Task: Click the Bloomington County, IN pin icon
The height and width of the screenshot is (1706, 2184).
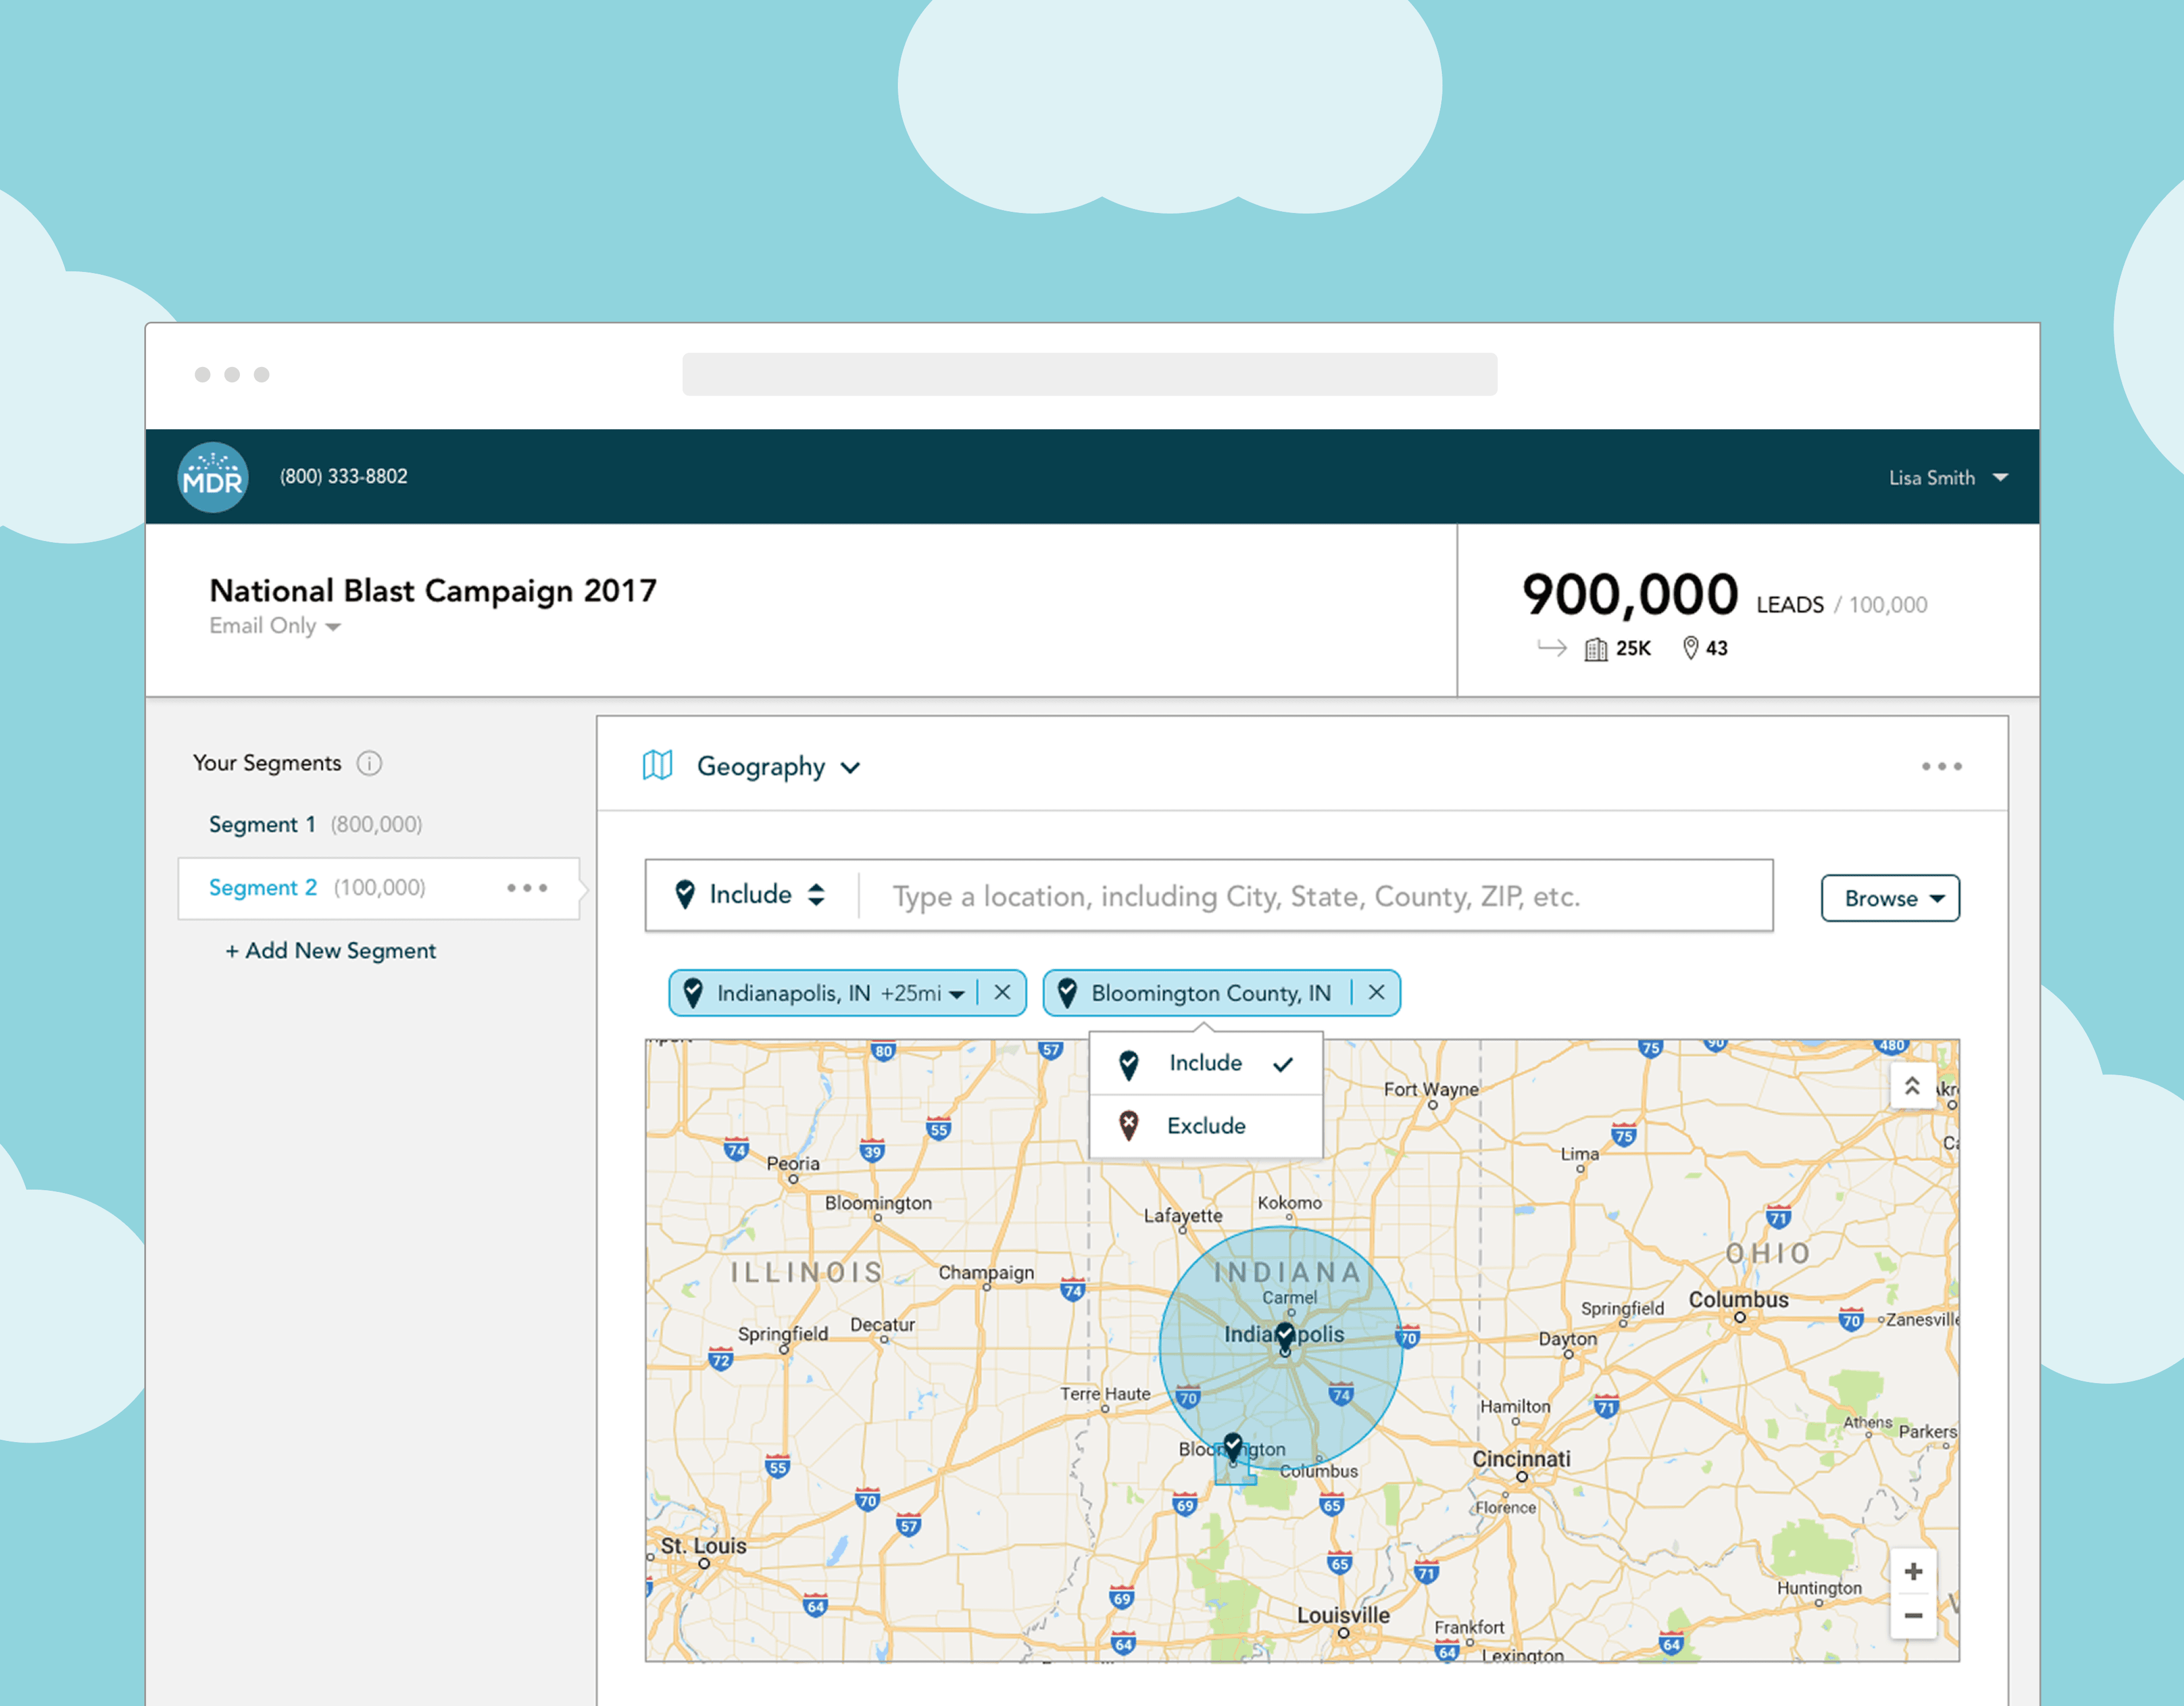Action: tap(1067, 993)
